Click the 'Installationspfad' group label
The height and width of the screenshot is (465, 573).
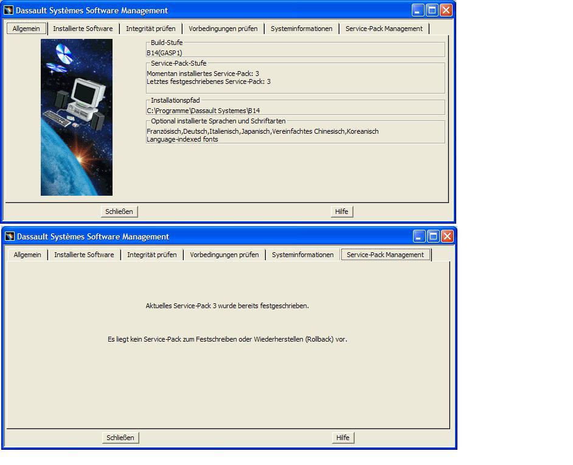(x=175, y=100)
